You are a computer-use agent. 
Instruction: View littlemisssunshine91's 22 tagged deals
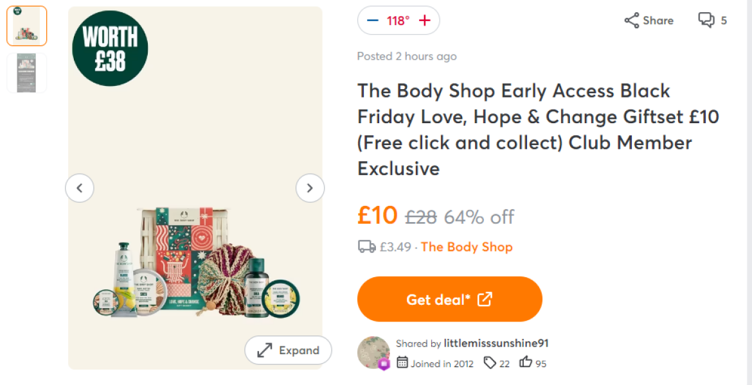click(496, 363)
